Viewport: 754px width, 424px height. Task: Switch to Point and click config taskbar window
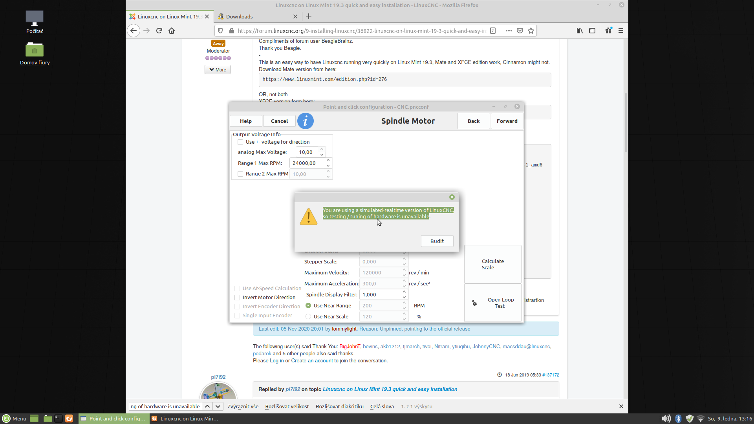click(x=113, y=419)
